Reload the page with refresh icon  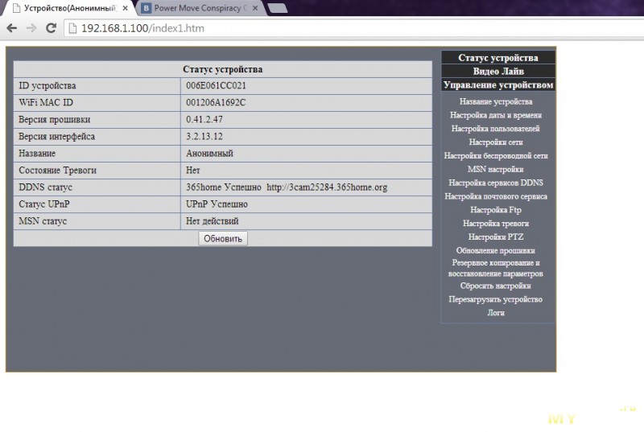51,27
